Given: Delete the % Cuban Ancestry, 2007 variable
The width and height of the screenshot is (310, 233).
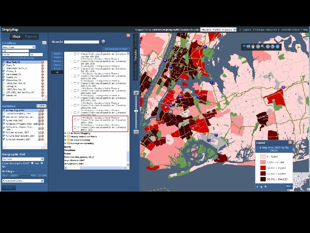Looking at the screenshot, I should 42,132.
